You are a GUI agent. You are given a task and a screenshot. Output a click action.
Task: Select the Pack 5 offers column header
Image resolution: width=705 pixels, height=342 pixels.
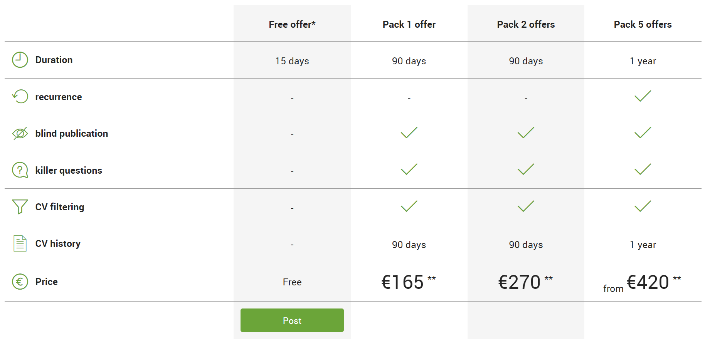point(643,24)
